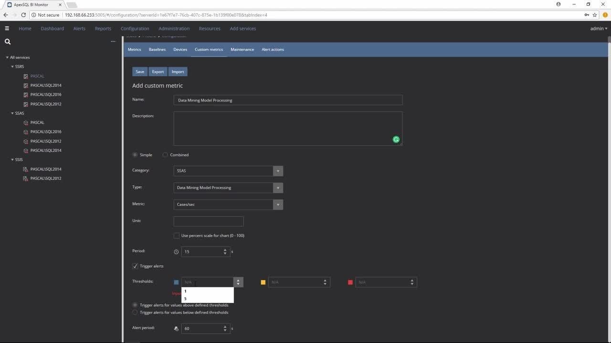This screenshot has width=611, height=343.
Task: Open the Dashboard menu item
Action: [x=52, y=29]
